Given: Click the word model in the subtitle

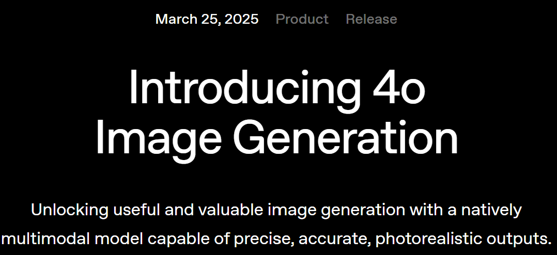Looking at the screenshot, I should 118,238.
